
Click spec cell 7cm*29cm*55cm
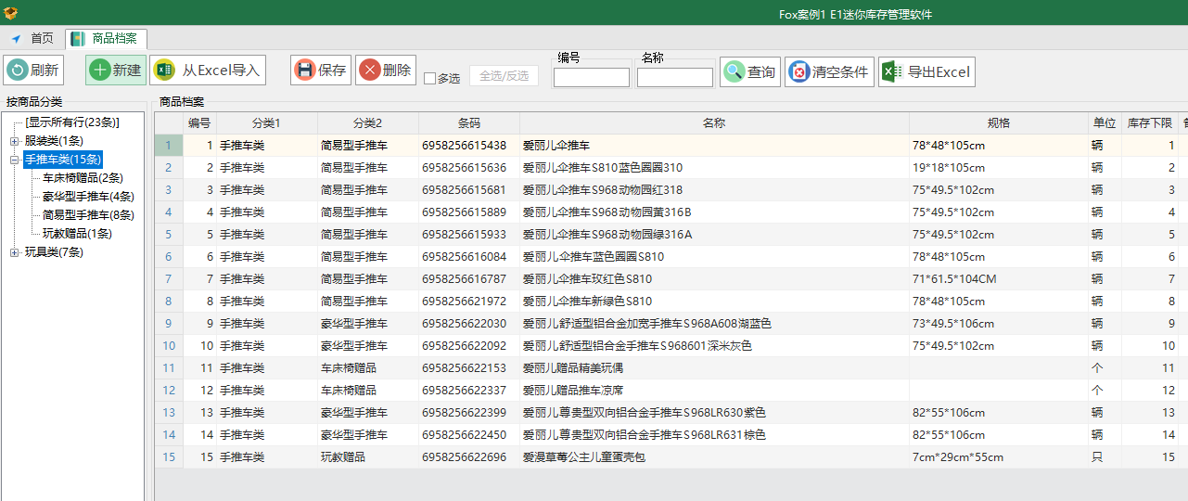[999, 457]
